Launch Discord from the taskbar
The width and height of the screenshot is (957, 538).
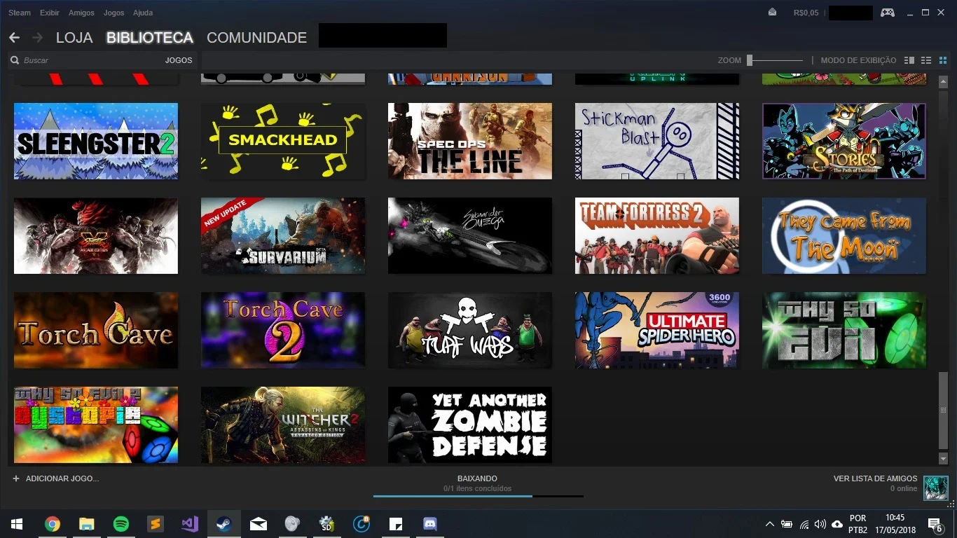(430, 524)
